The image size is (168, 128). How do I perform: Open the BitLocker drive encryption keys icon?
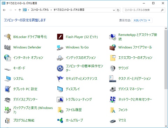click(8, 37)
